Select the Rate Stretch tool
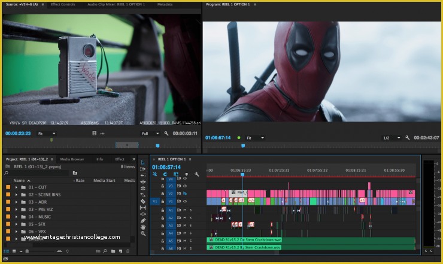Image resolution: width=443 pixels, height=264 pixels. [143, 195]
